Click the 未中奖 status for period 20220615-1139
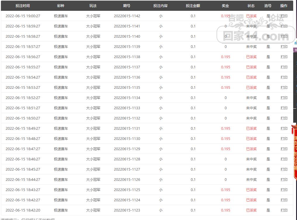The image size is (297, 220). tap(251, 46)
